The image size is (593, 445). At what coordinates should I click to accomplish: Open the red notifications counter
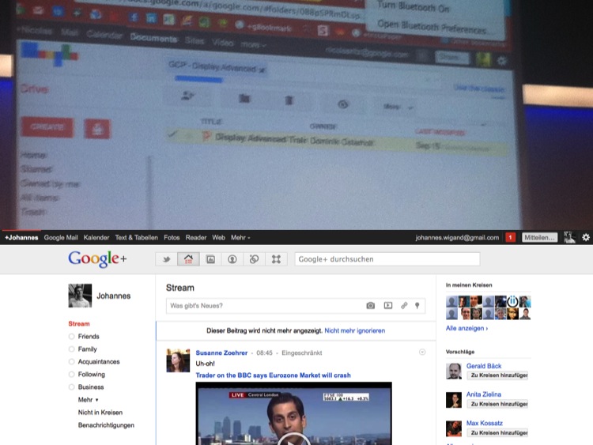510,237
